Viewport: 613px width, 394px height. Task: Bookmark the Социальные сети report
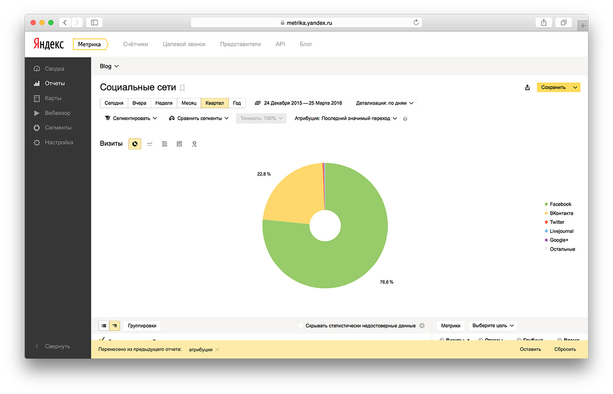click(x=182, y=88)
